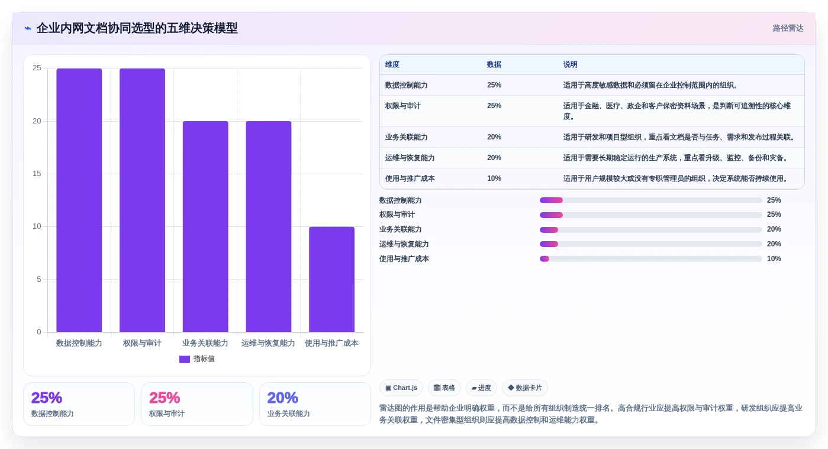Click the 运维与恢复能力 bar in the chart
828x449 pixels.
[269, 227]
